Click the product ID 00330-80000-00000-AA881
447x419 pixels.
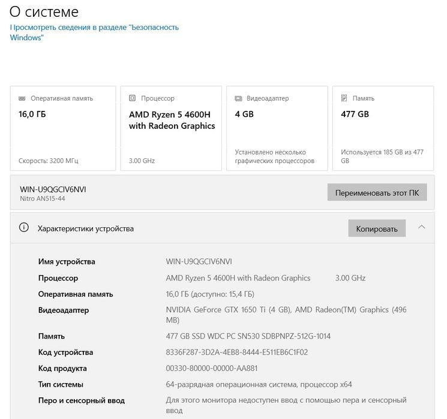(212, 368)
